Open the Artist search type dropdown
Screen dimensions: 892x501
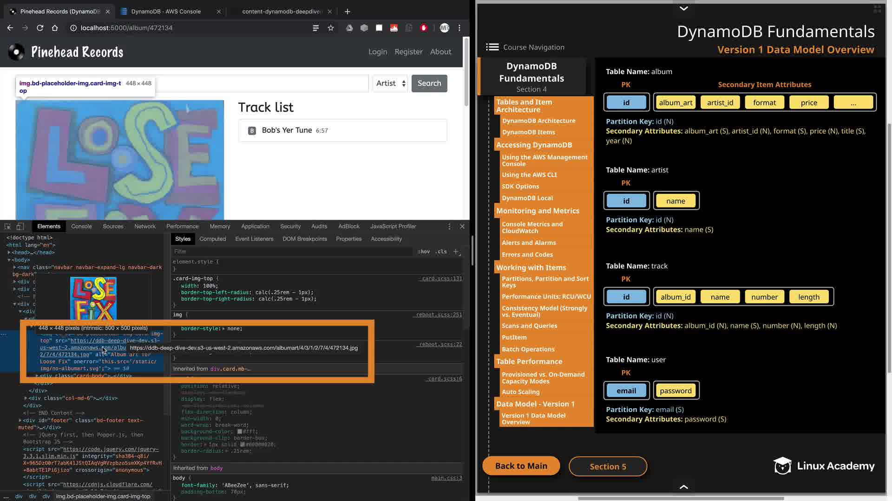coord(390,83)
